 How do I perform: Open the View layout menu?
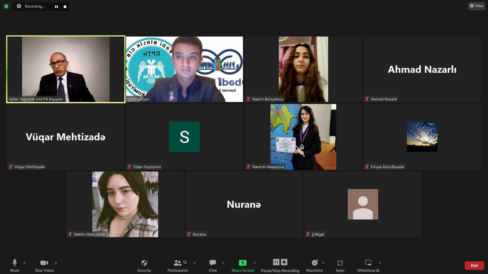(x=477, y=6)
